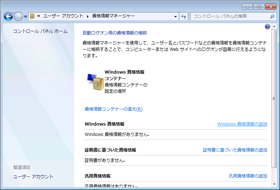Open the recent pages dropdown arrow
Screen dimensions: 280x190
(x=26, y=16)
